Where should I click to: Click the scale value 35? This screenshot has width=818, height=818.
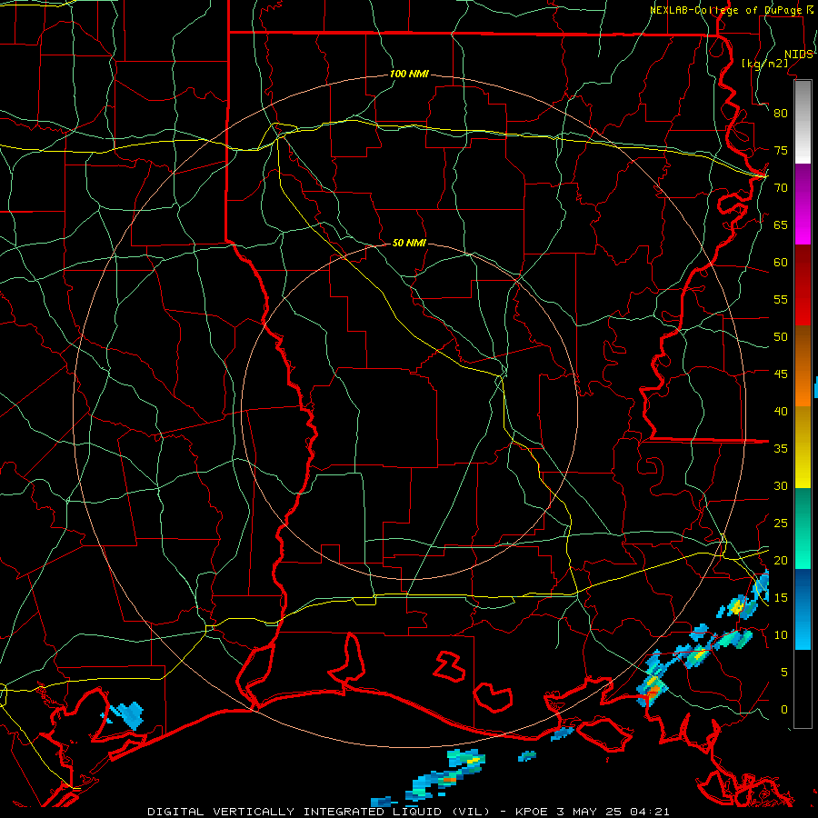(x=781, y=449)
